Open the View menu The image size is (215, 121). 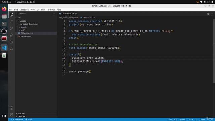(x=33, y=10)
